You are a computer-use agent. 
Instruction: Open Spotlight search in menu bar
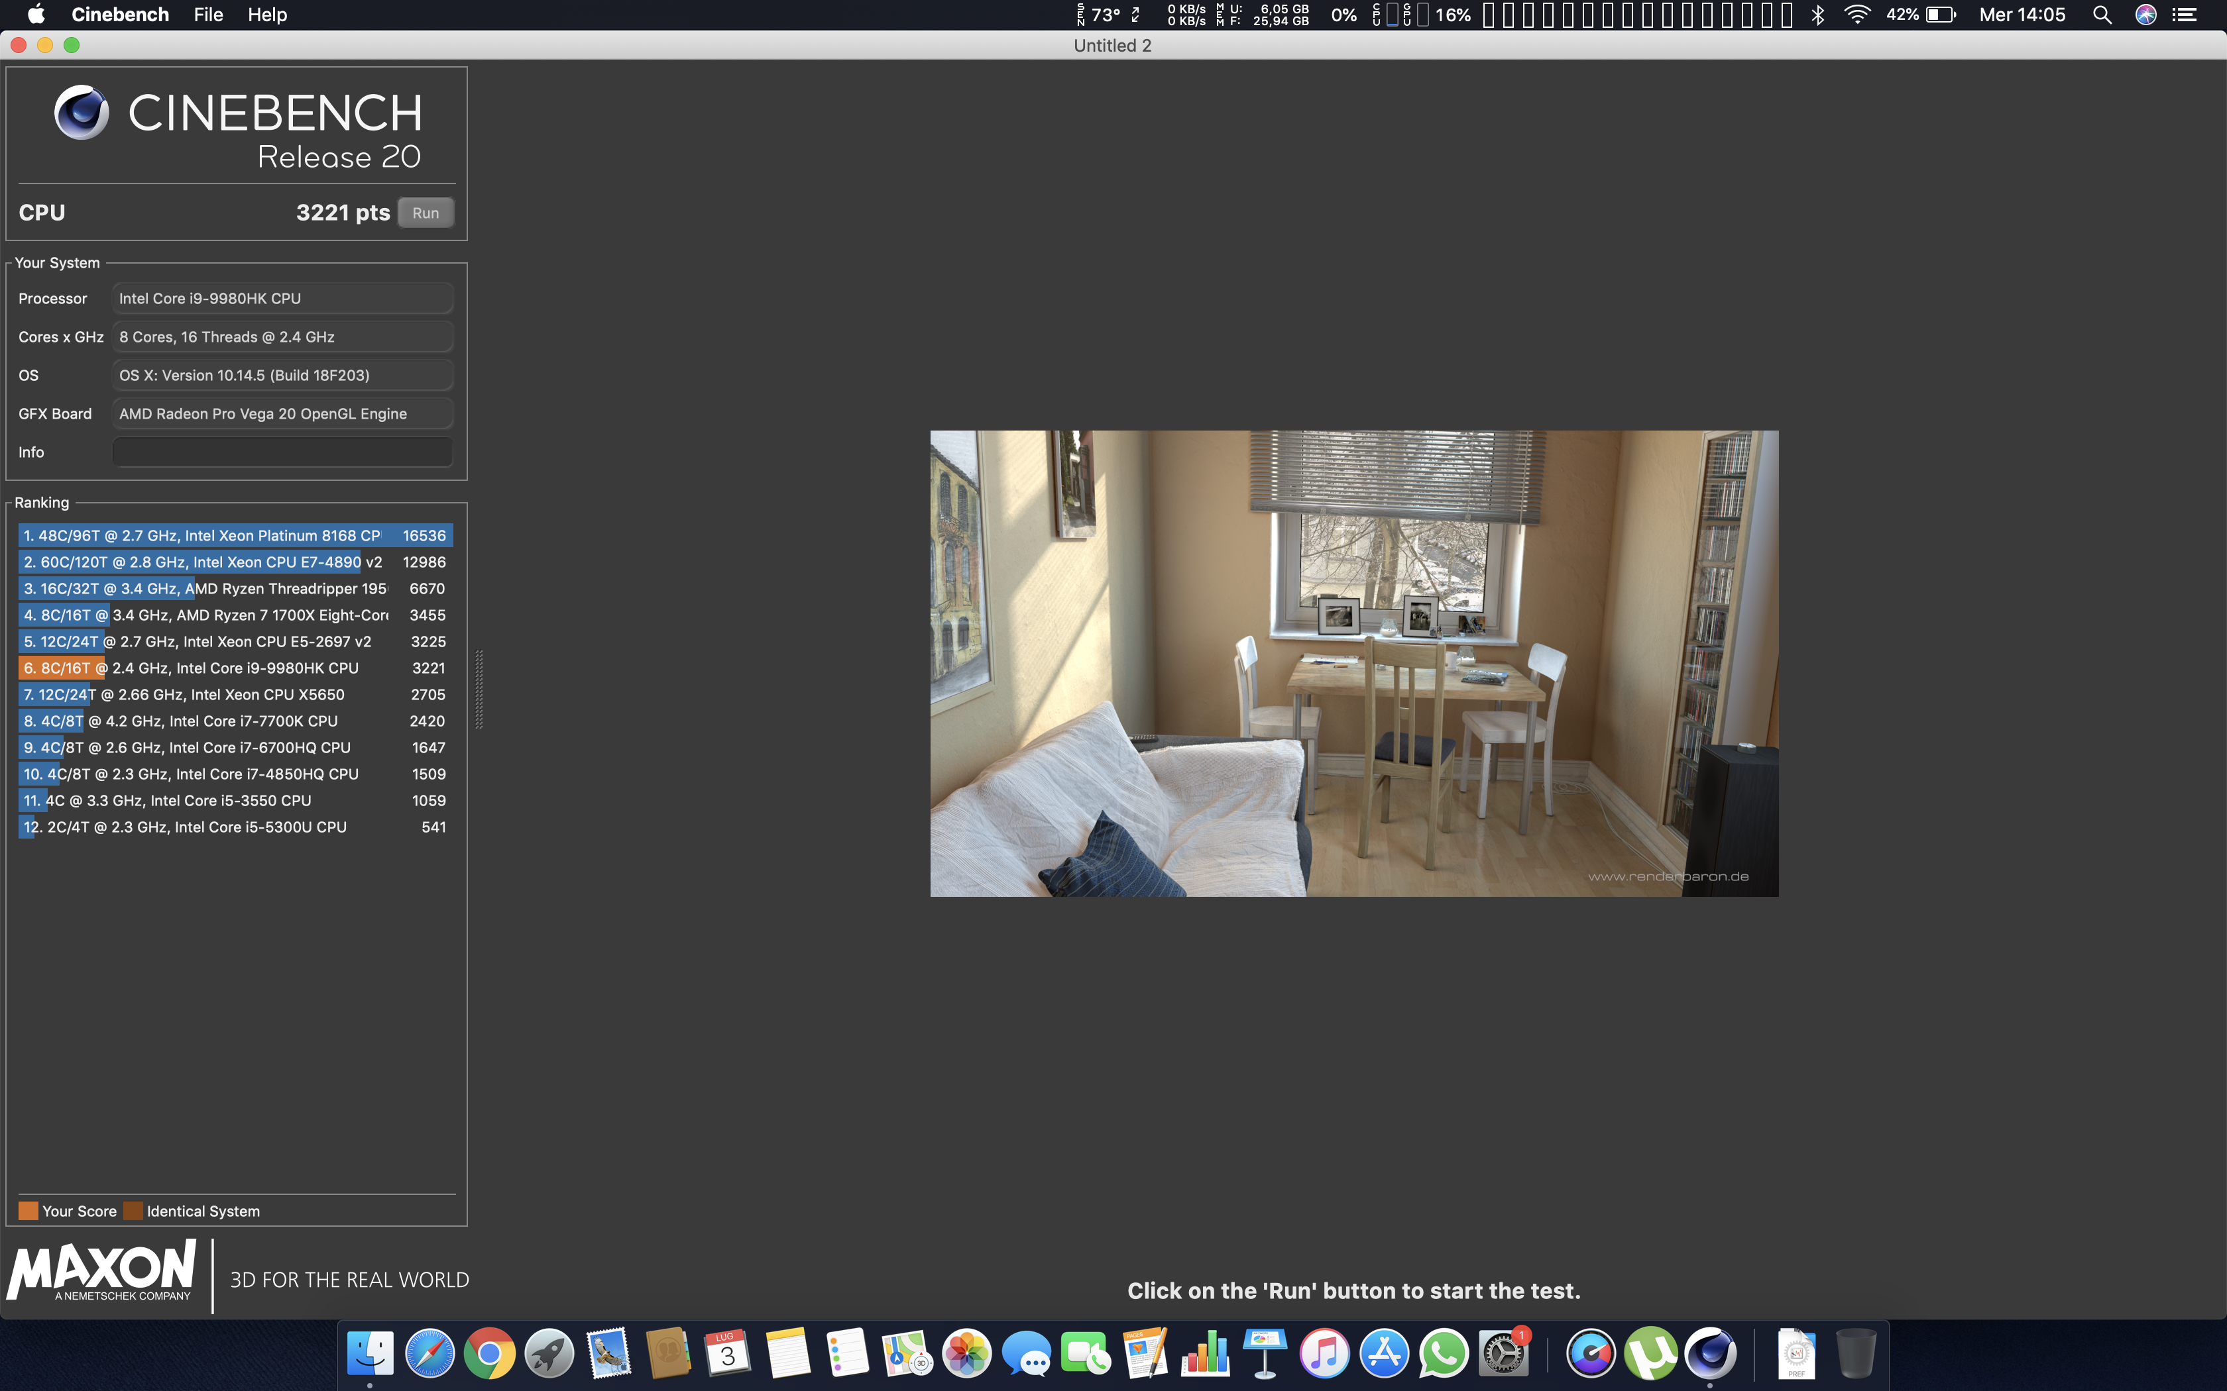[2102, 15]
